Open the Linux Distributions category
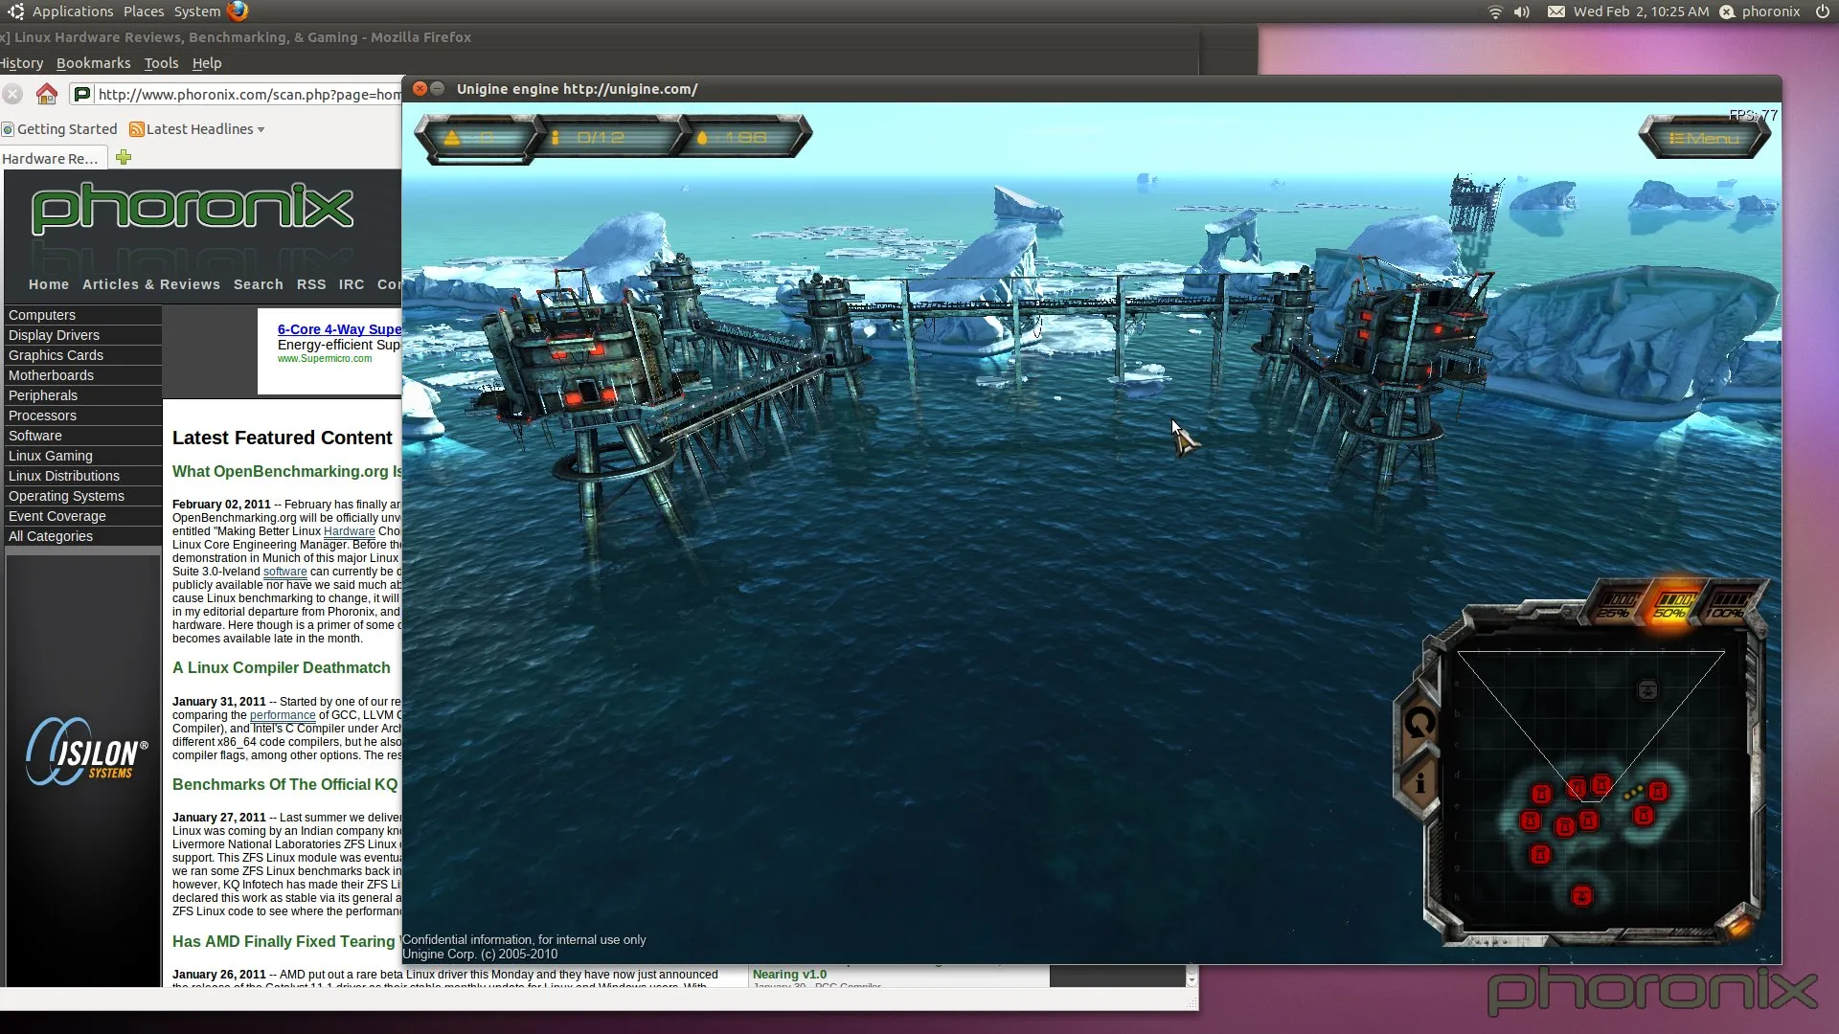The height and width of the screenshot is (1034, 1839). 83,476
